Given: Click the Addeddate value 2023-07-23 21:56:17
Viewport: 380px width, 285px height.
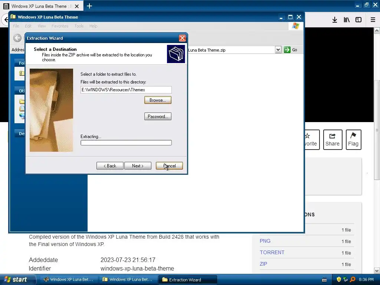Looking at the screenshot, I should click(128, 260).
